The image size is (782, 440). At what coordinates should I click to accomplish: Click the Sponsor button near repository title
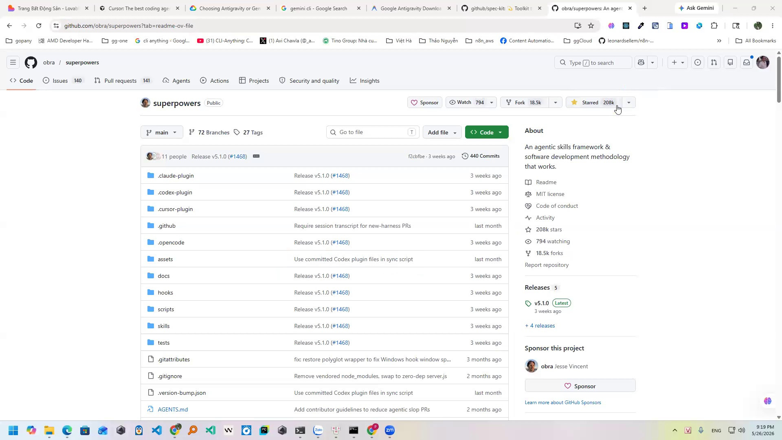425,103
